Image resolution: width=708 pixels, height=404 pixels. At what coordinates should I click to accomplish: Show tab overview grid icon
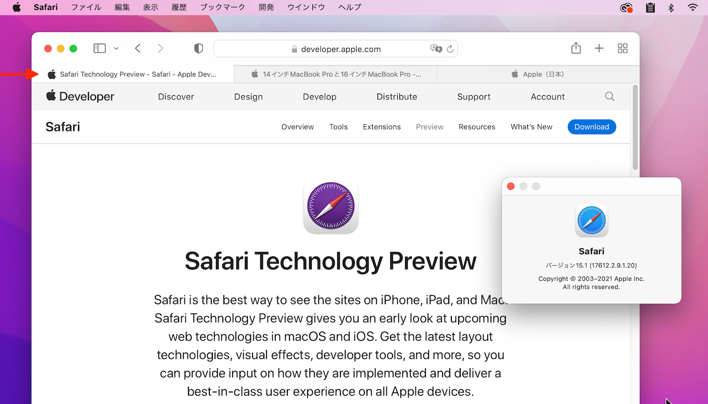pos(623,48)
